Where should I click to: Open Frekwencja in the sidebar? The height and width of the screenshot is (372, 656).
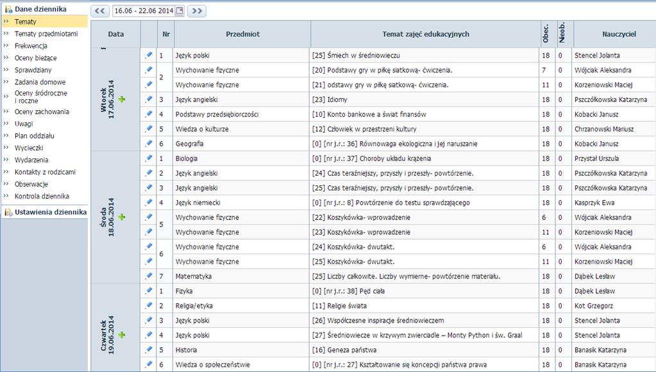pos(31,46)
